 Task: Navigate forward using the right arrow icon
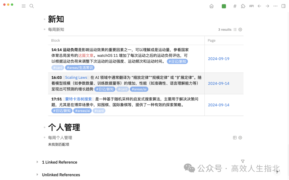[x=267, y=6]
